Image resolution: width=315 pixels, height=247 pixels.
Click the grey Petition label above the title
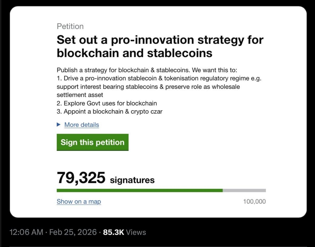pyautogui.click(x=70, y=26)
